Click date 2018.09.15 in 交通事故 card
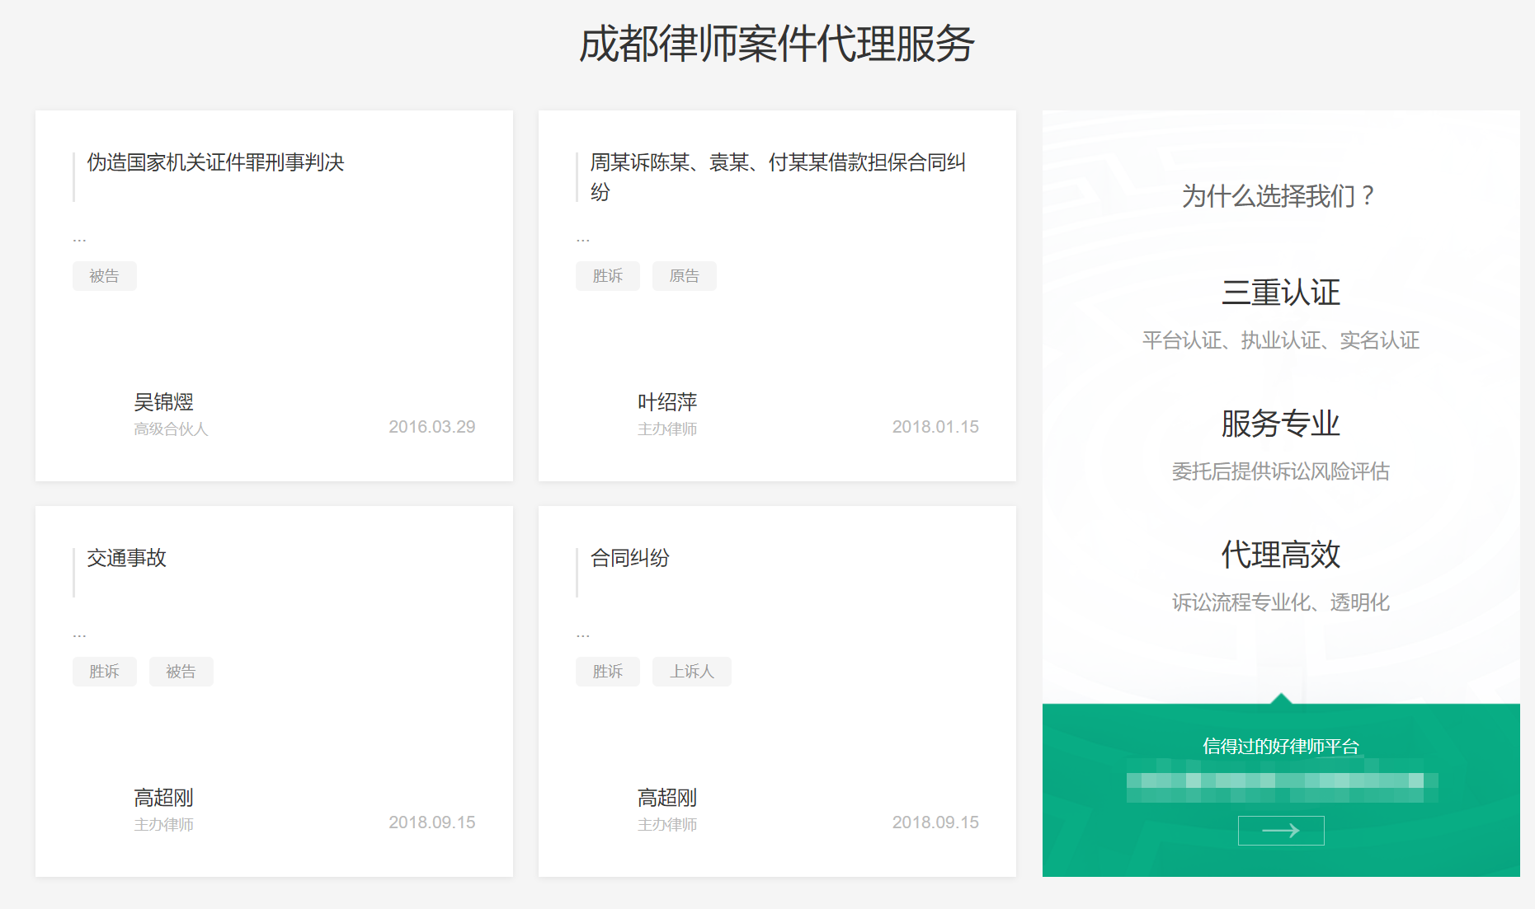 (x=432, y=822)
